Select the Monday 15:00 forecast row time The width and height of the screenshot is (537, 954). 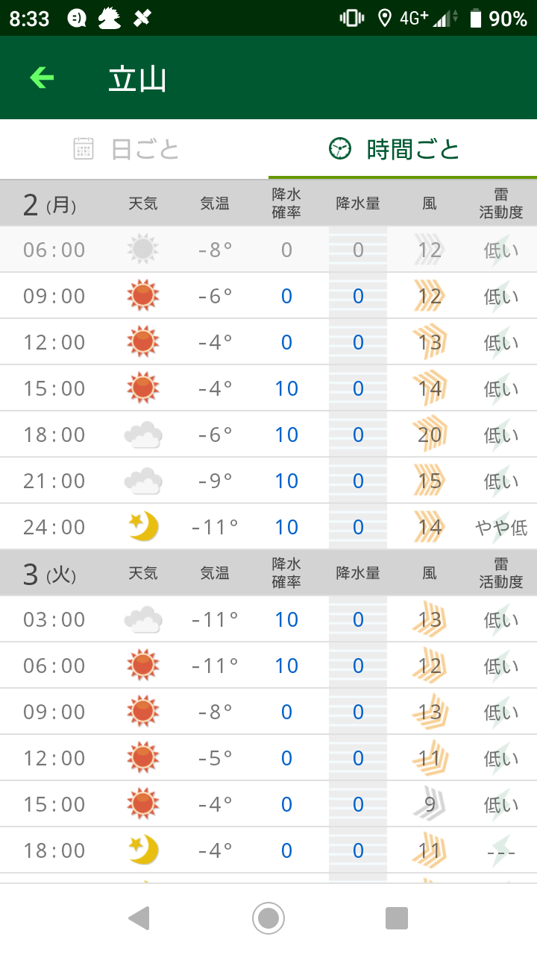click(x=54, y=388)
